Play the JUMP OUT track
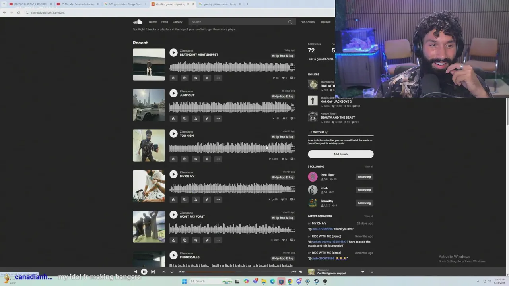 (x=173, y=93)
